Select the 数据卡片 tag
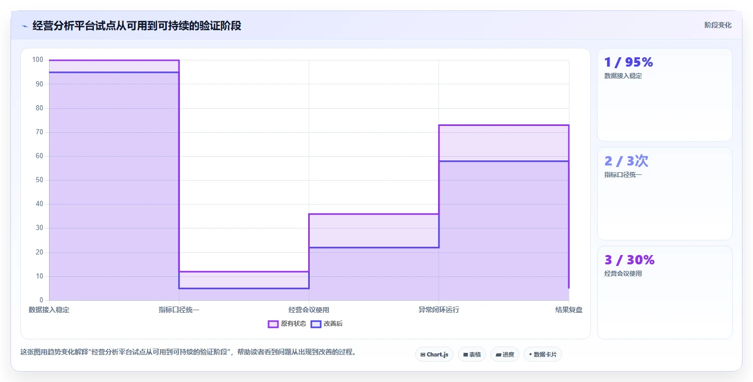 543,354
